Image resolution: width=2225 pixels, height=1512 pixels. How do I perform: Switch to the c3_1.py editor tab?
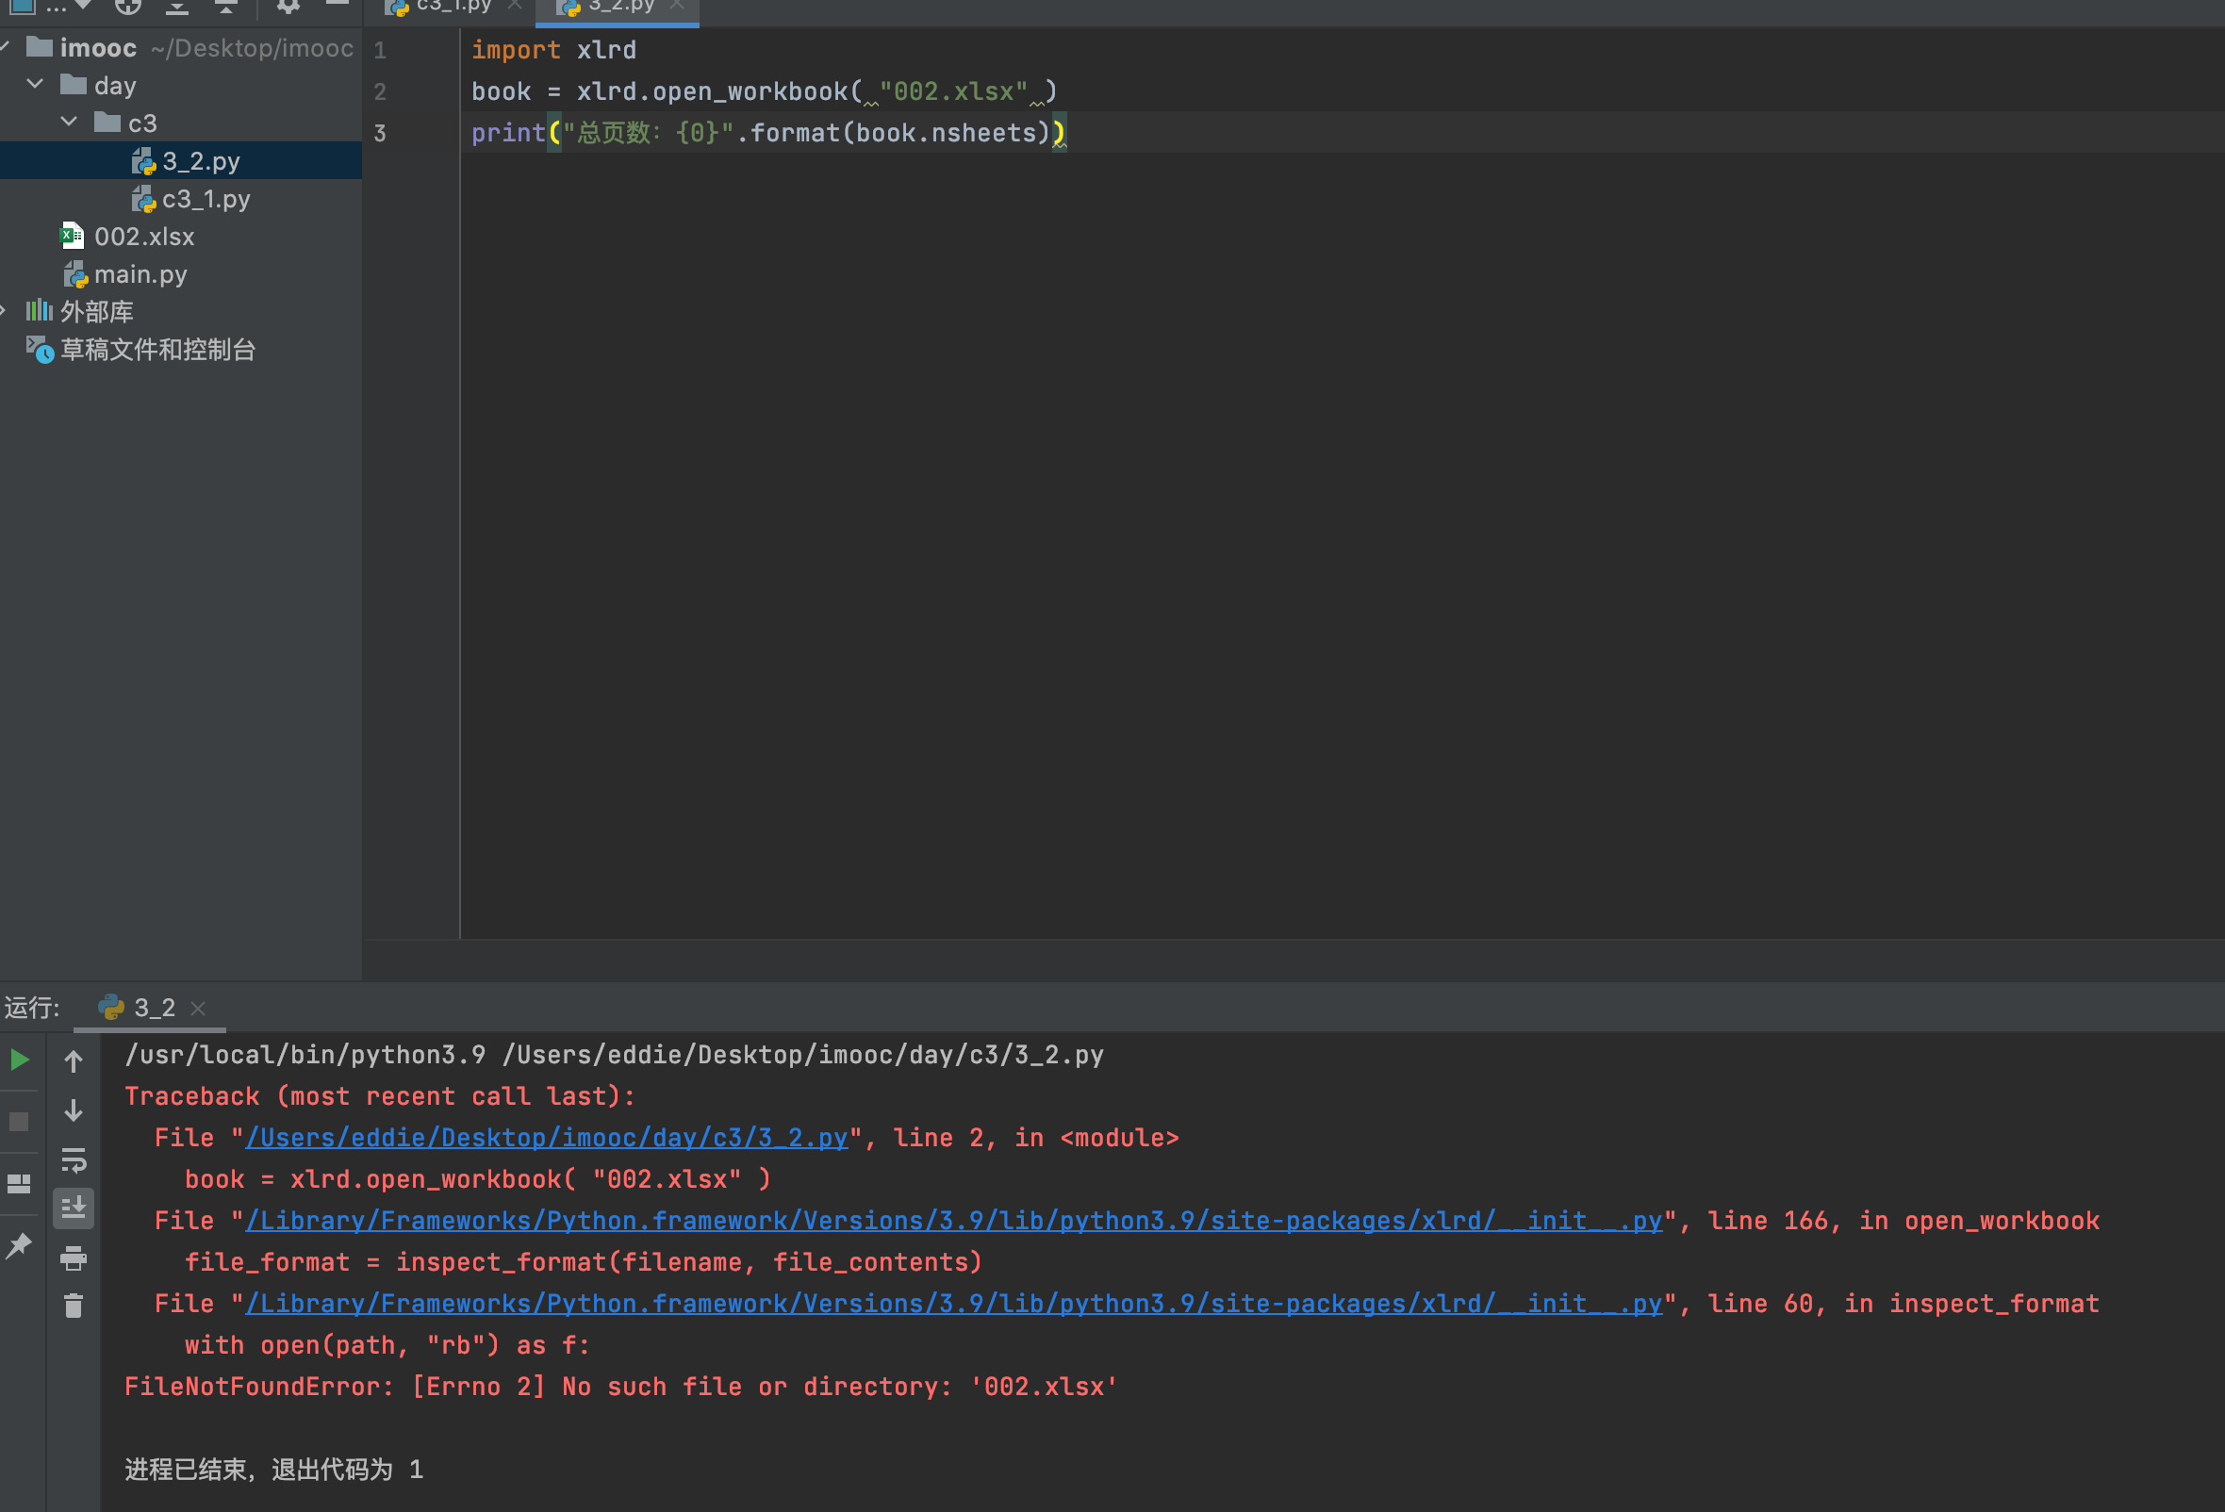pos(453,6)
